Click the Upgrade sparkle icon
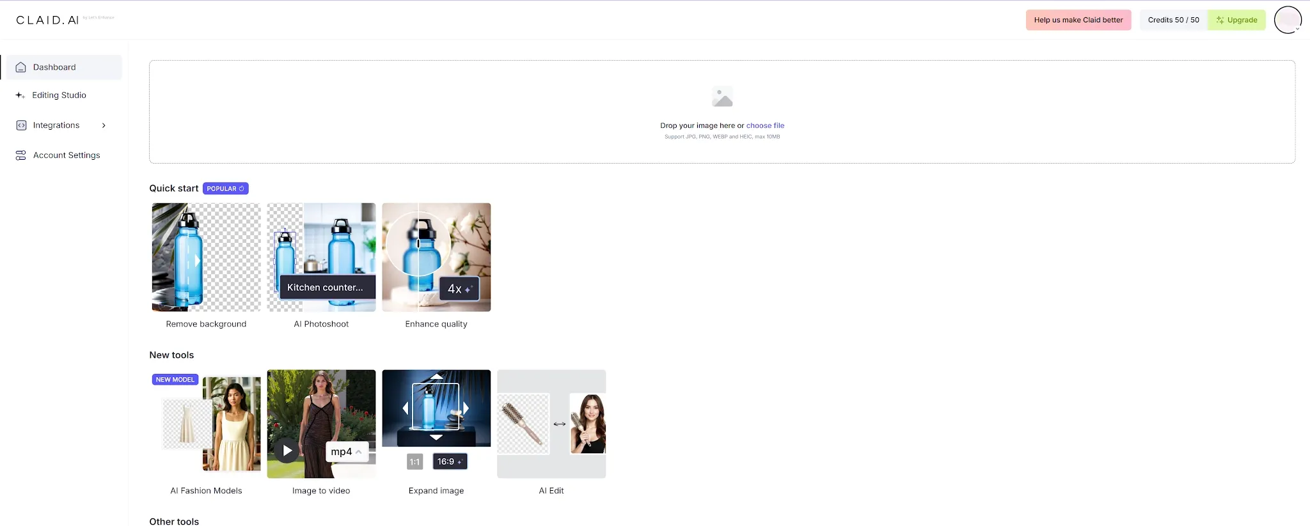Viewport: 1310px width, 526px height. coord(1220,20)
